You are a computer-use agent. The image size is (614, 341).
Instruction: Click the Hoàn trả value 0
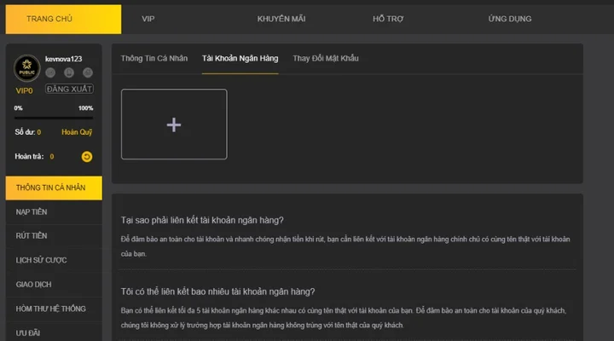52,157
